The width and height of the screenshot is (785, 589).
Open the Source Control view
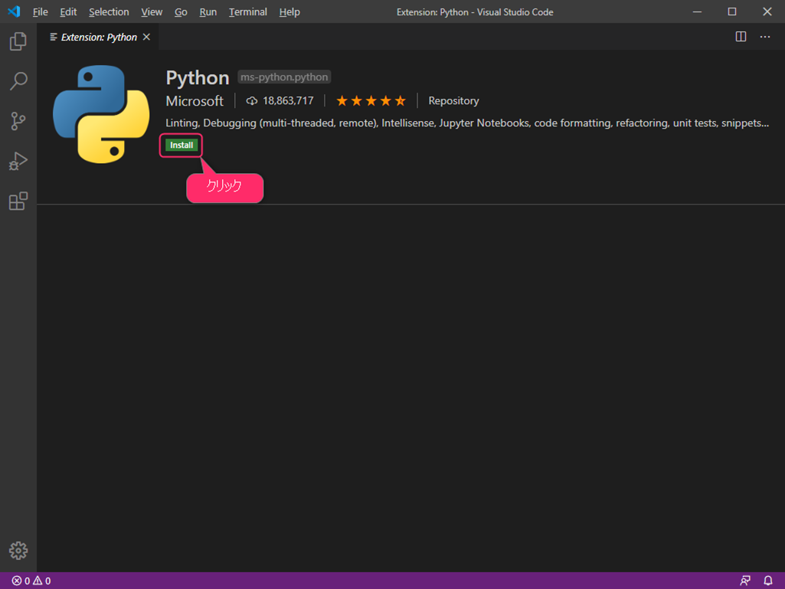18,121
